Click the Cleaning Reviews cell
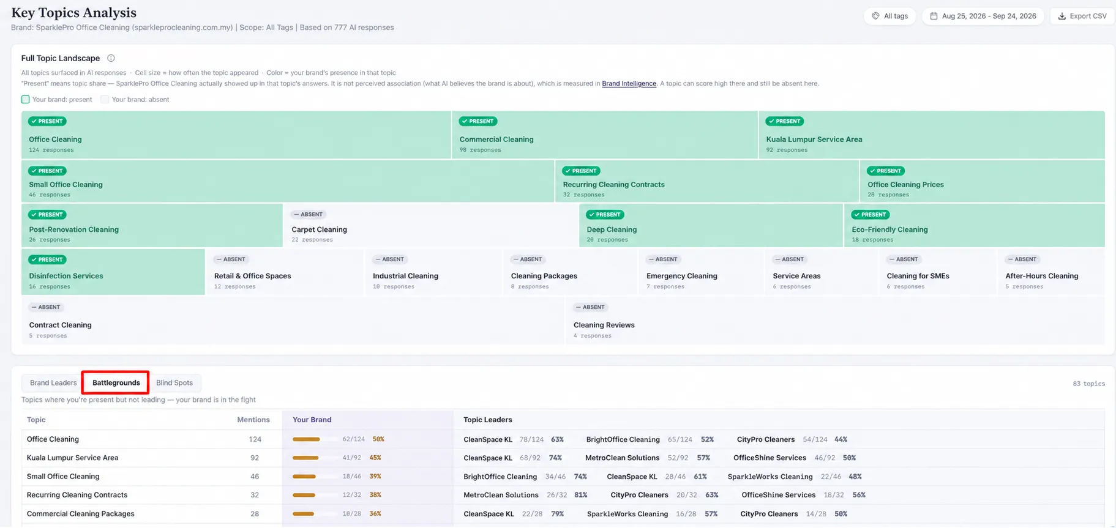The image size is (1116, 528). 835,320
